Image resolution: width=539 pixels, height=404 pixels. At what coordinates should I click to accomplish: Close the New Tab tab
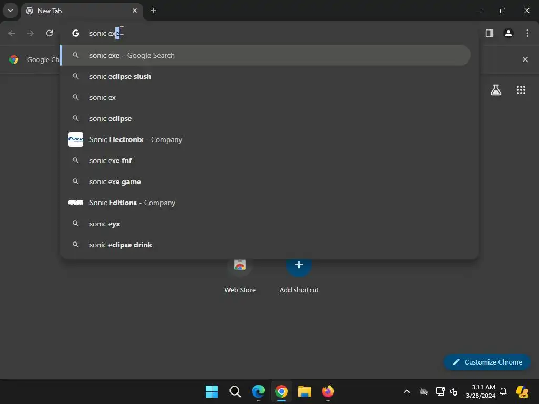coord(135,11)
